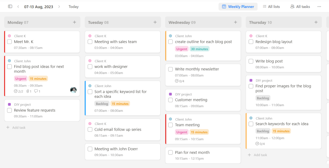Click subtask 0/4 on Write monthly newsletter
This screenshot has height=168, width=329.
pyautogui.click(x=180, y=81)
